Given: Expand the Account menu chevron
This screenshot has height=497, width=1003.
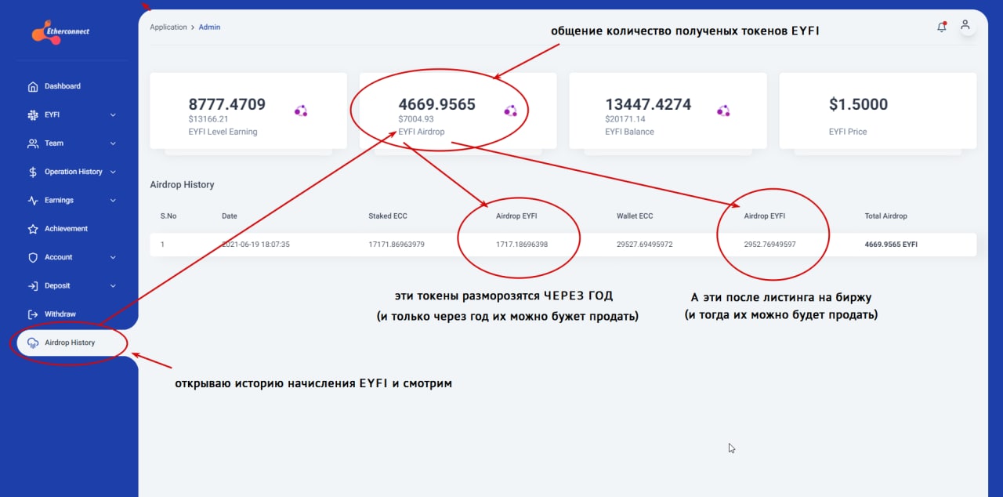Looking at the screenshot, I should [x=113, y=257].
